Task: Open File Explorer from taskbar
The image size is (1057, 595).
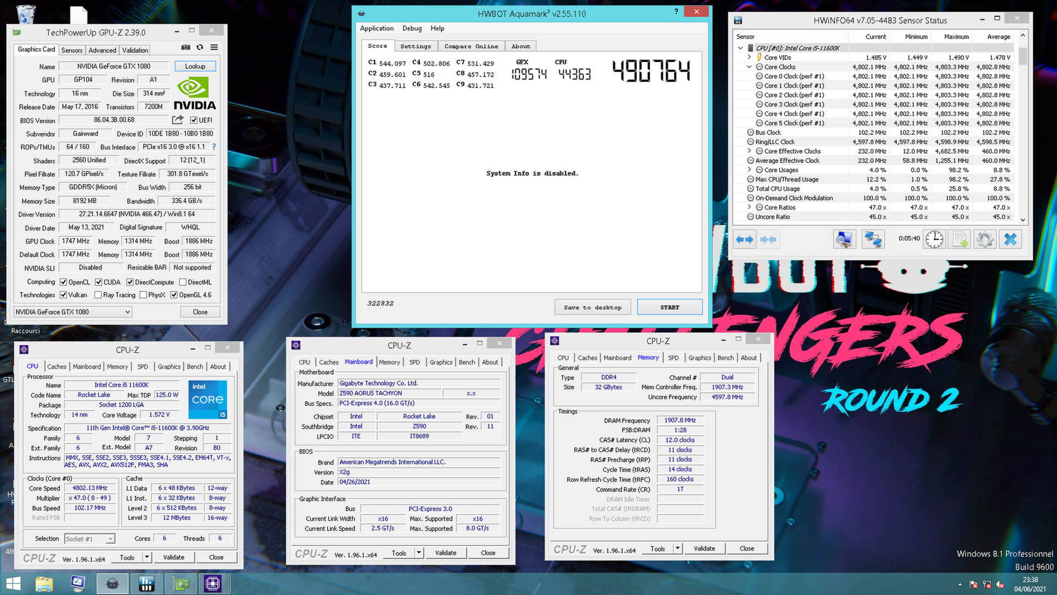Action: pos(44,584)
